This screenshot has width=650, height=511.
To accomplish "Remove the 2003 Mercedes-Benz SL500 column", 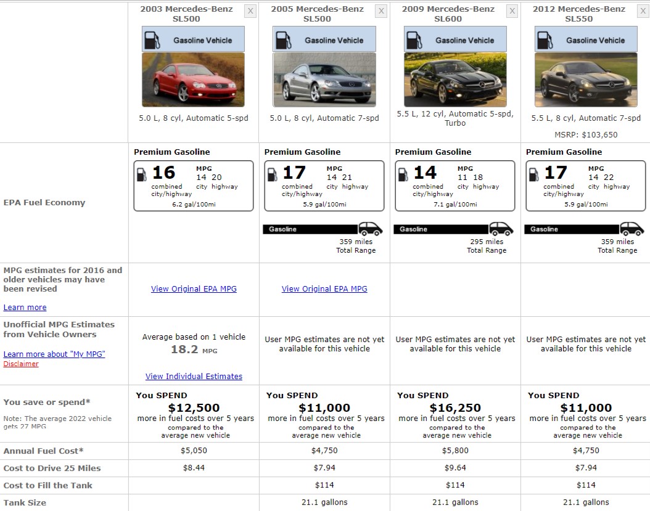I will pyautogui.click(x=250, y=11).
